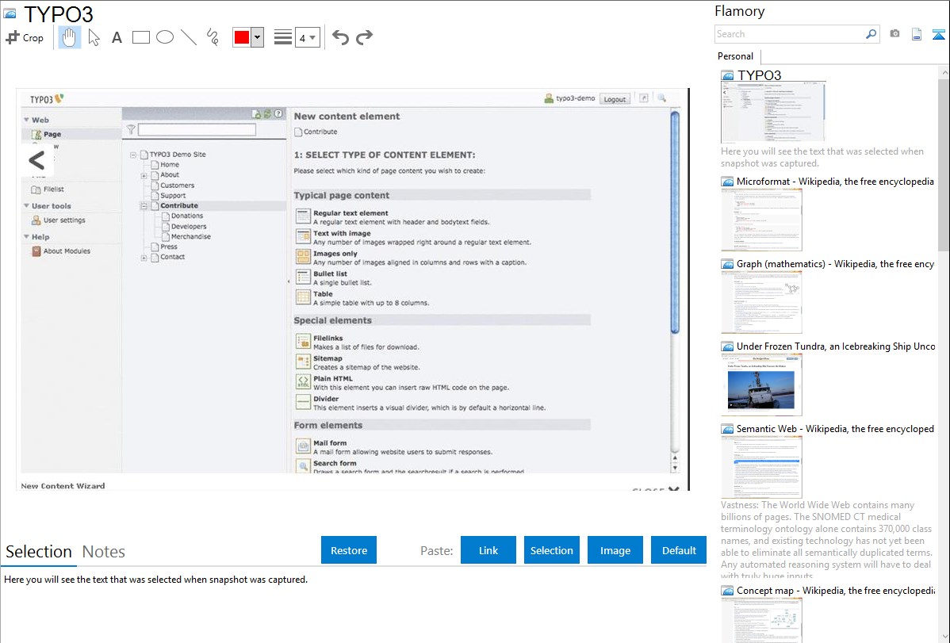
Task: Collapse the Help section in TYPO3
Action: tap(26, 236)
